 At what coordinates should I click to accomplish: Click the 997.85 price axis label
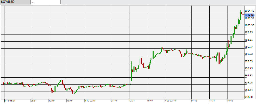(x=249, y=32)
